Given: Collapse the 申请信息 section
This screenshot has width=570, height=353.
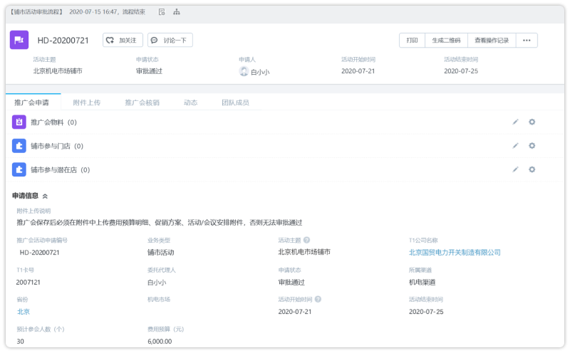Looking at the screenshot, I should click(45, 196).
